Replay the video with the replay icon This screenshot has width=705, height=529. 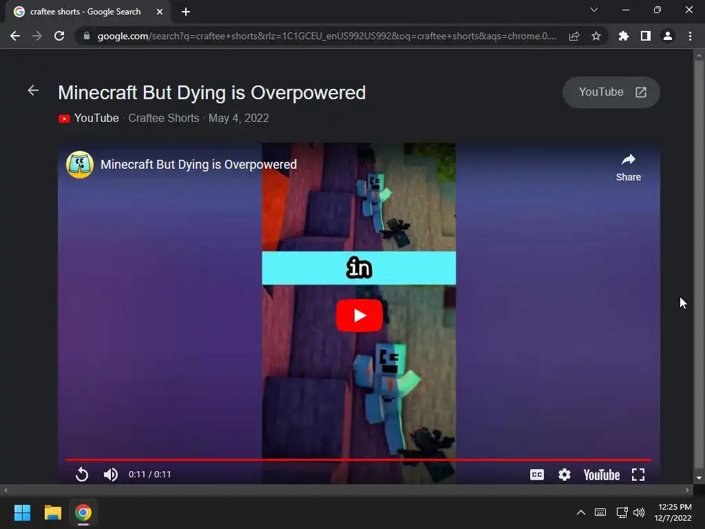coord(82,474)
